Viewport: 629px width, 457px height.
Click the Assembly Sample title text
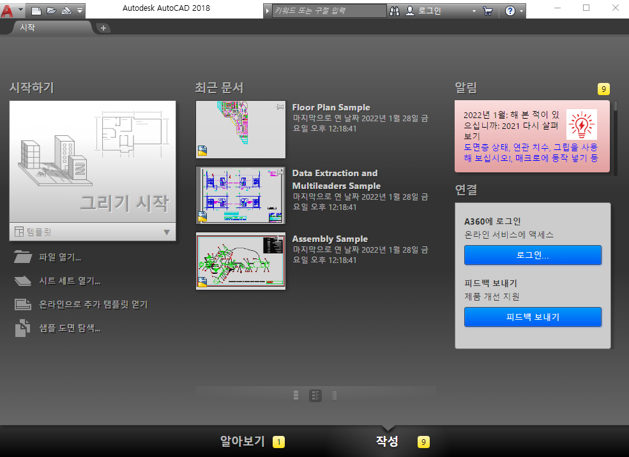[330, 239]
